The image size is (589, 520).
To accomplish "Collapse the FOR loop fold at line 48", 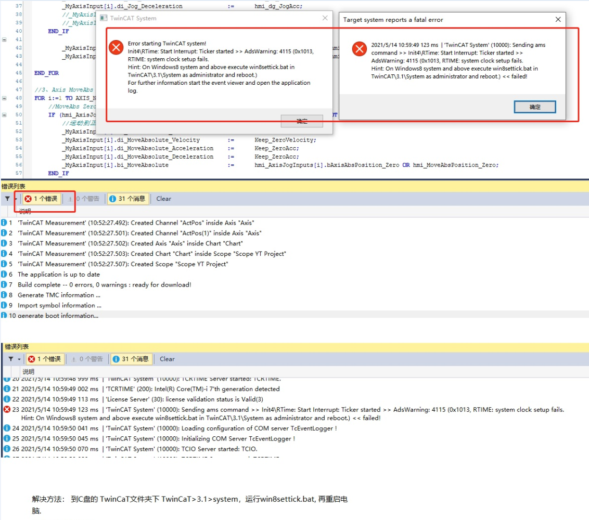I will tap(4, 98).
